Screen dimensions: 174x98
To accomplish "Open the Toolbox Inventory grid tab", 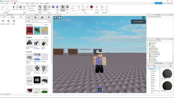I will pyautogui.click(x=35, y=17).
